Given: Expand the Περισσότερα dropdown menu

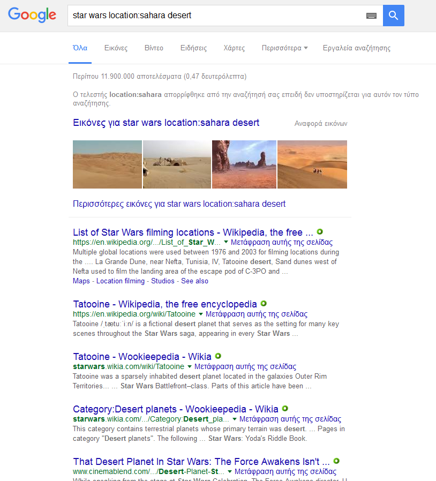Looking at the screenshot, I should tap(284, 48).
